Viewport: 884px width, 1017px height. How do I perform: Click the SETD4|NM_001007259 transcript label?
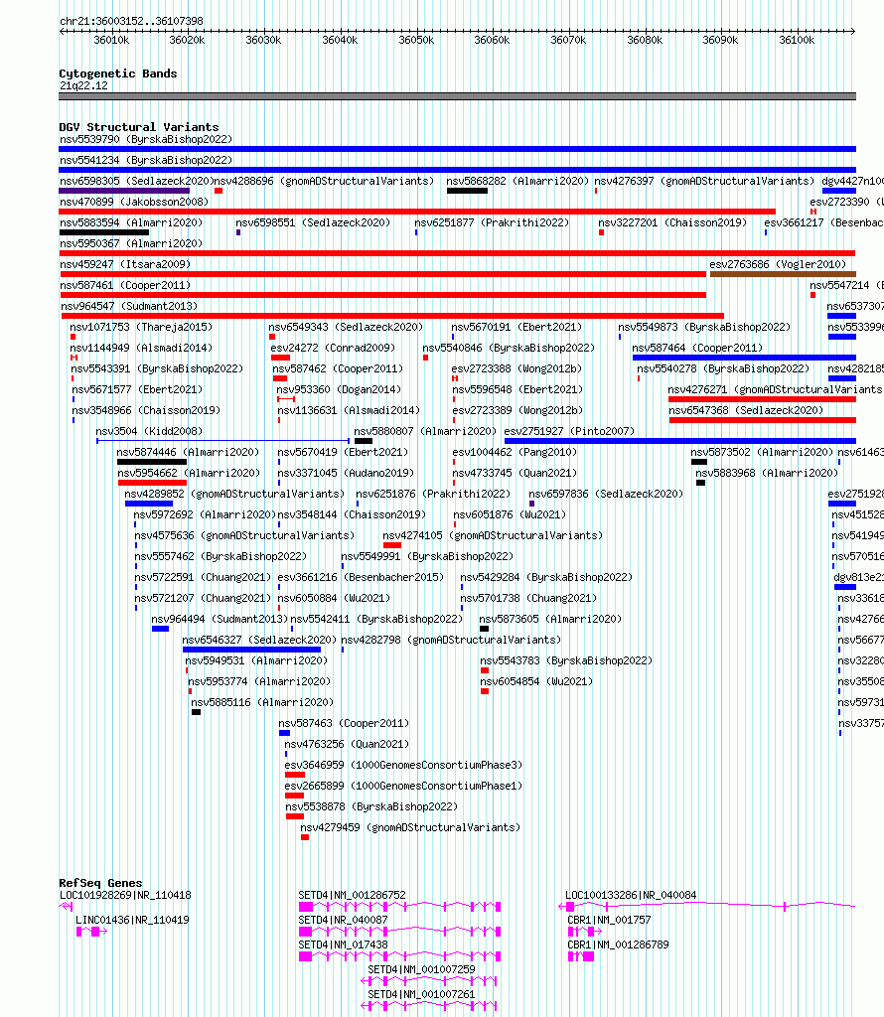421,969
